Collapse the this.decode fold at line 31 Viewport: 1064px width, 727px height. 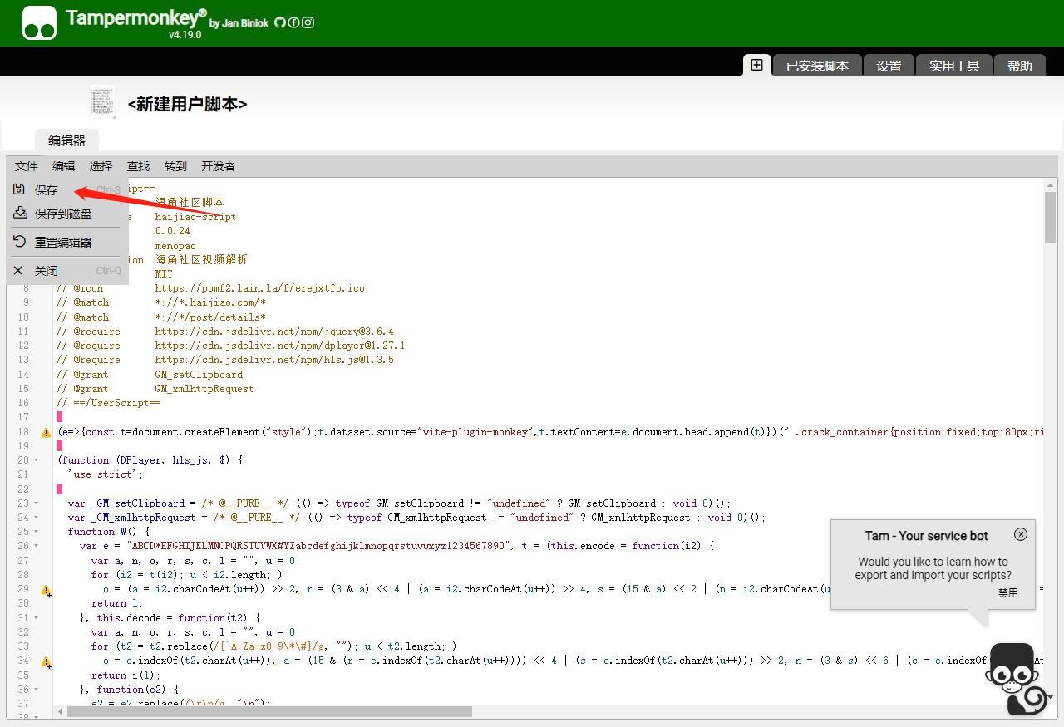click(x=36, y=618)
